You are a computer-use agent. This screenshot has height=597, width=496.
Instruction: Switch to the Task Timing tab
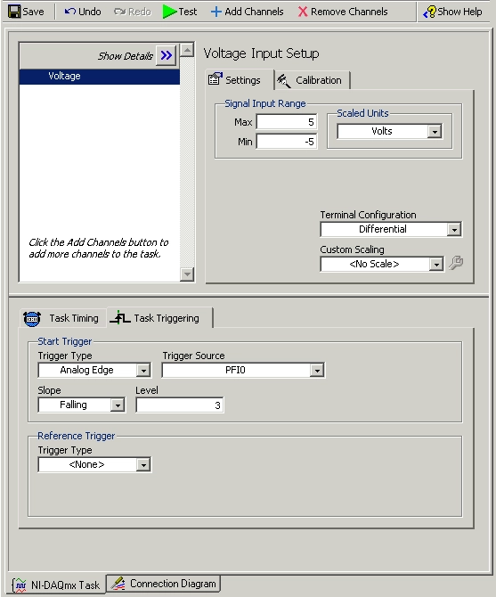point(62,318)
